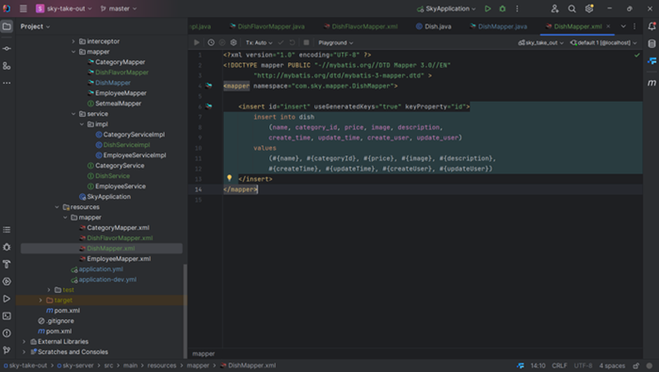Close the DishMapper.xml tab
The width and height of the screenshot is (659, 372).
tap(608, 26)
